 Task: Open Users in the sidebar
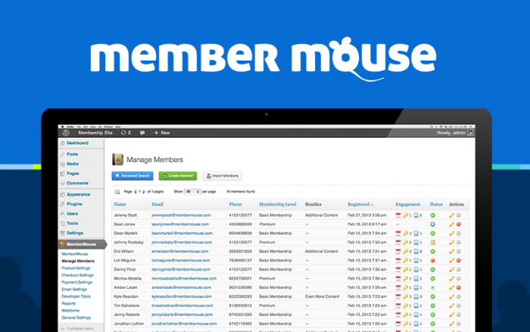point(73,214)
